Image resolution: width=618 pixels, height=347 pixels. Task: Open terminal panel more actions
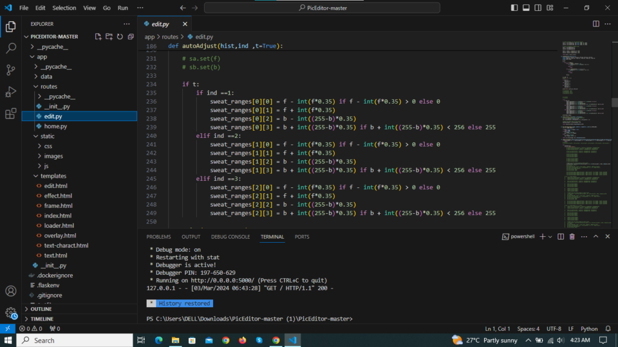click(584, 236)
